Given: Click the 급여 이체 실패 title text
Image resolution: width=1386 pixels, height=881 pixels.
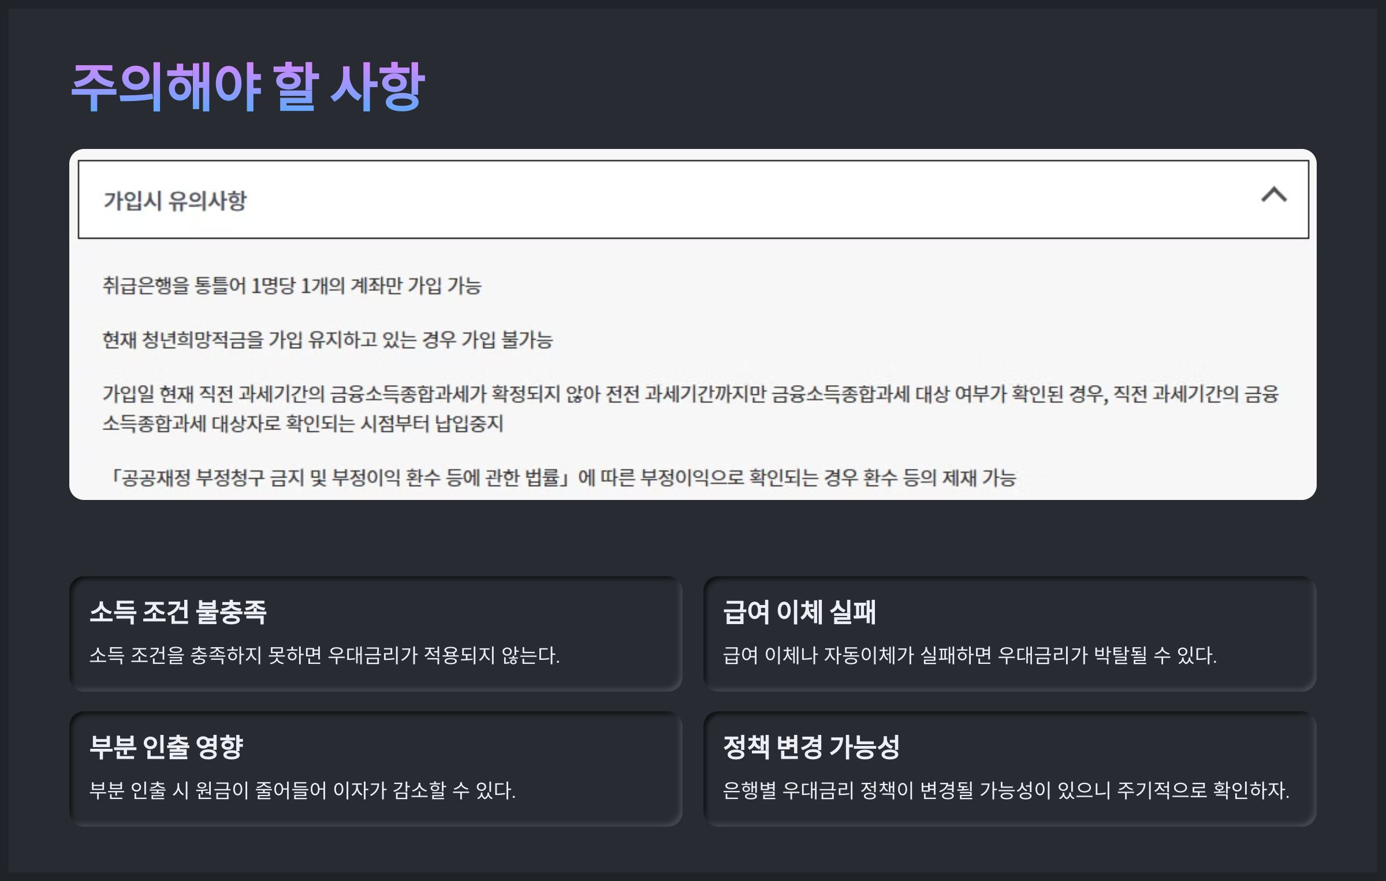Looking at the screenshot, I should (799, 612).
